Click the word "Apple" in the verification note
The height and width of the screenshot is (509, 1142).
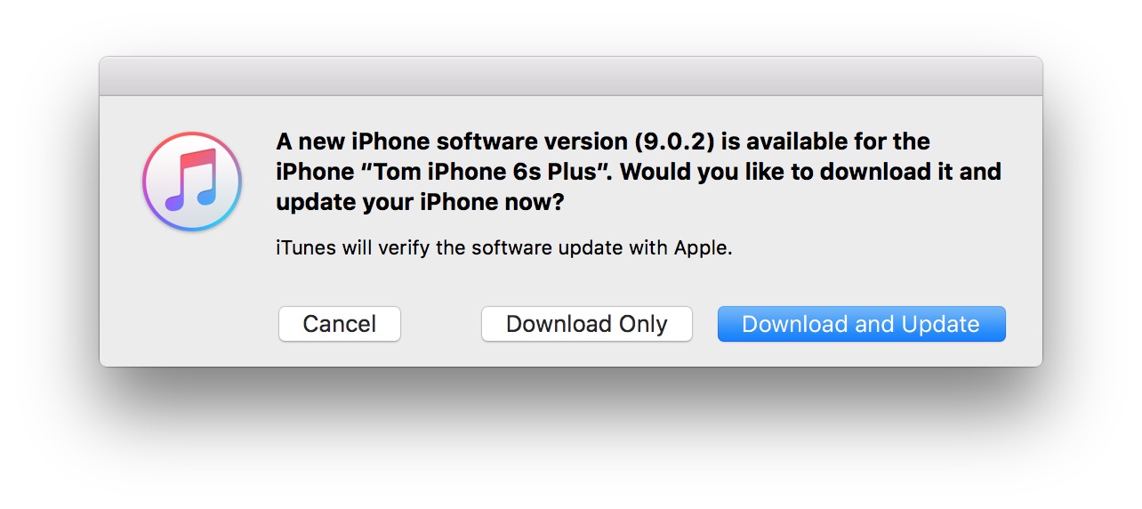tap(703, 248)
